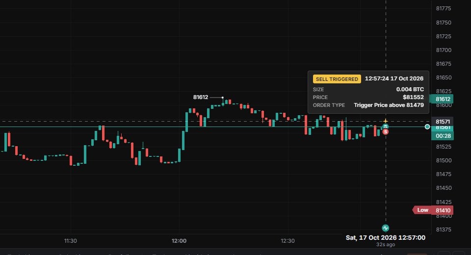The width and height of the screenshot is (471, 255).
Task: Click the 81700 price axis label
Action: pyautogui.click(x=444, y=50)
